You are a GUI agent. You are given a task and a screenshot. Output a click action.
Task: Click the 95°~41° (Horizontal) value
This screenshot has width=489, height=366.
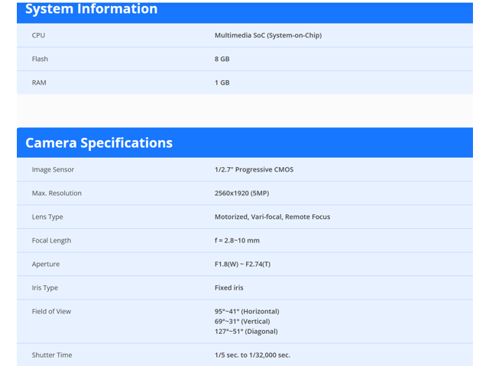click(x=247, y=311)
